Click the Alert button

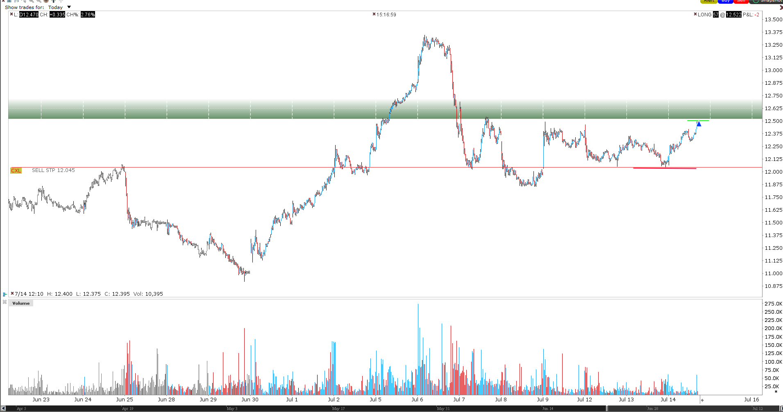click(x=709, y=1)
